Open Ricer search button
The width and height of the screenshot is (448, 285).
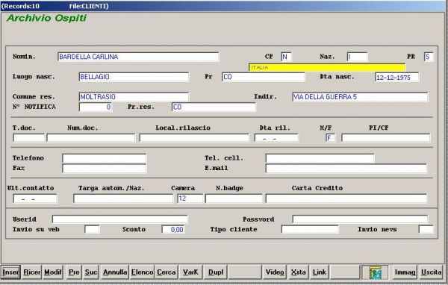[31, 272]
